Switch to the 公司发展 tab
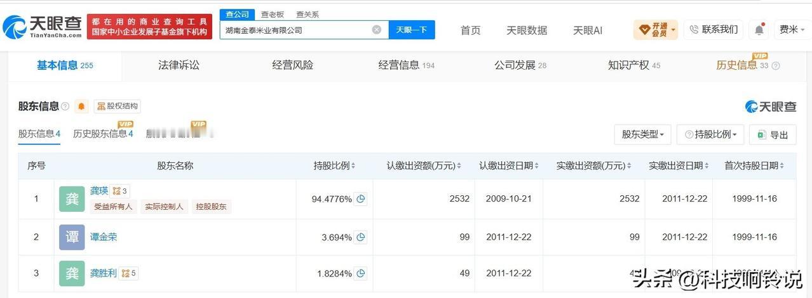Screen dimensions: 812x298 (x=520, y=65)
